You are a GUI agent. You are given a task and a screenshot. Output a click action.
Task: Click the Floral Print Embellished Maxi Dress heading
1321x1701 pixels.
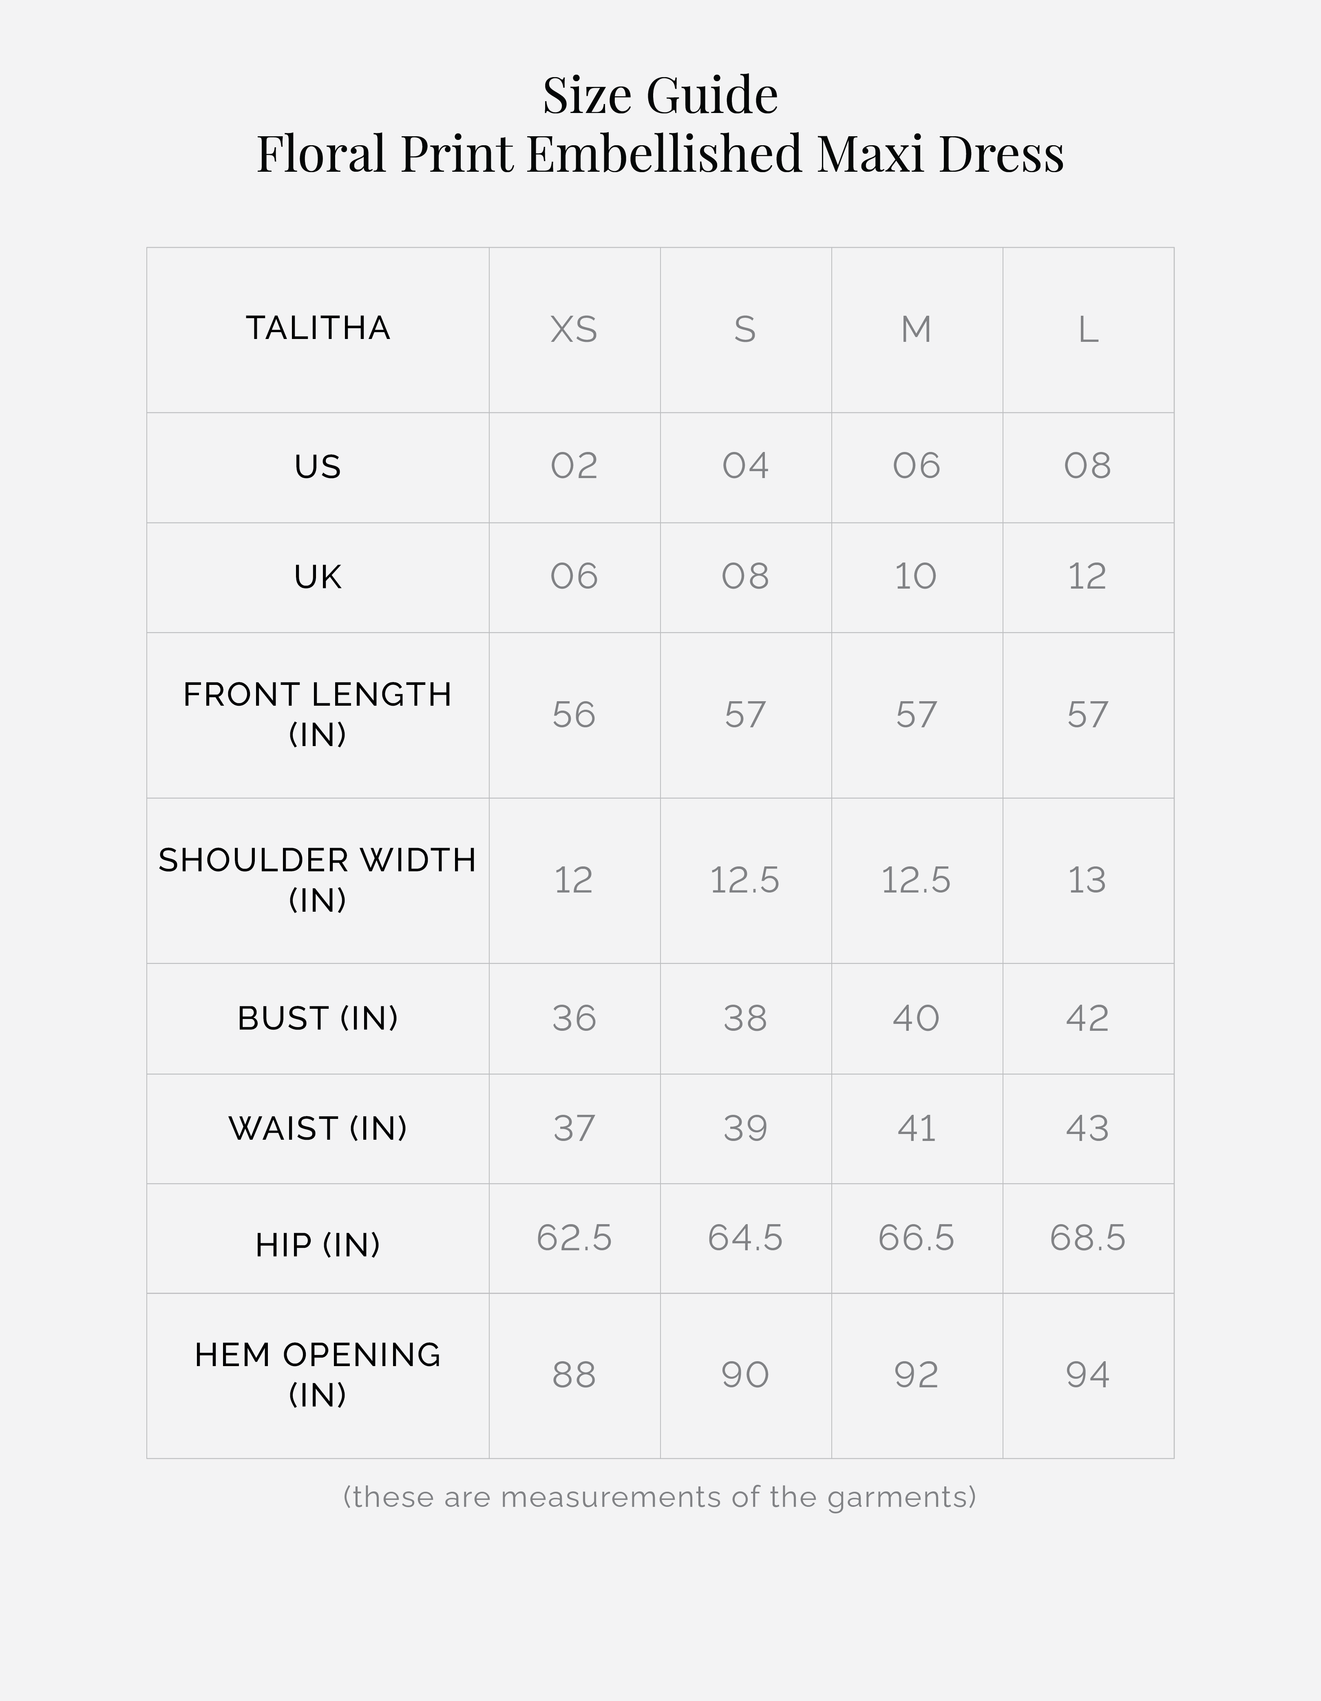click(660, 153)
